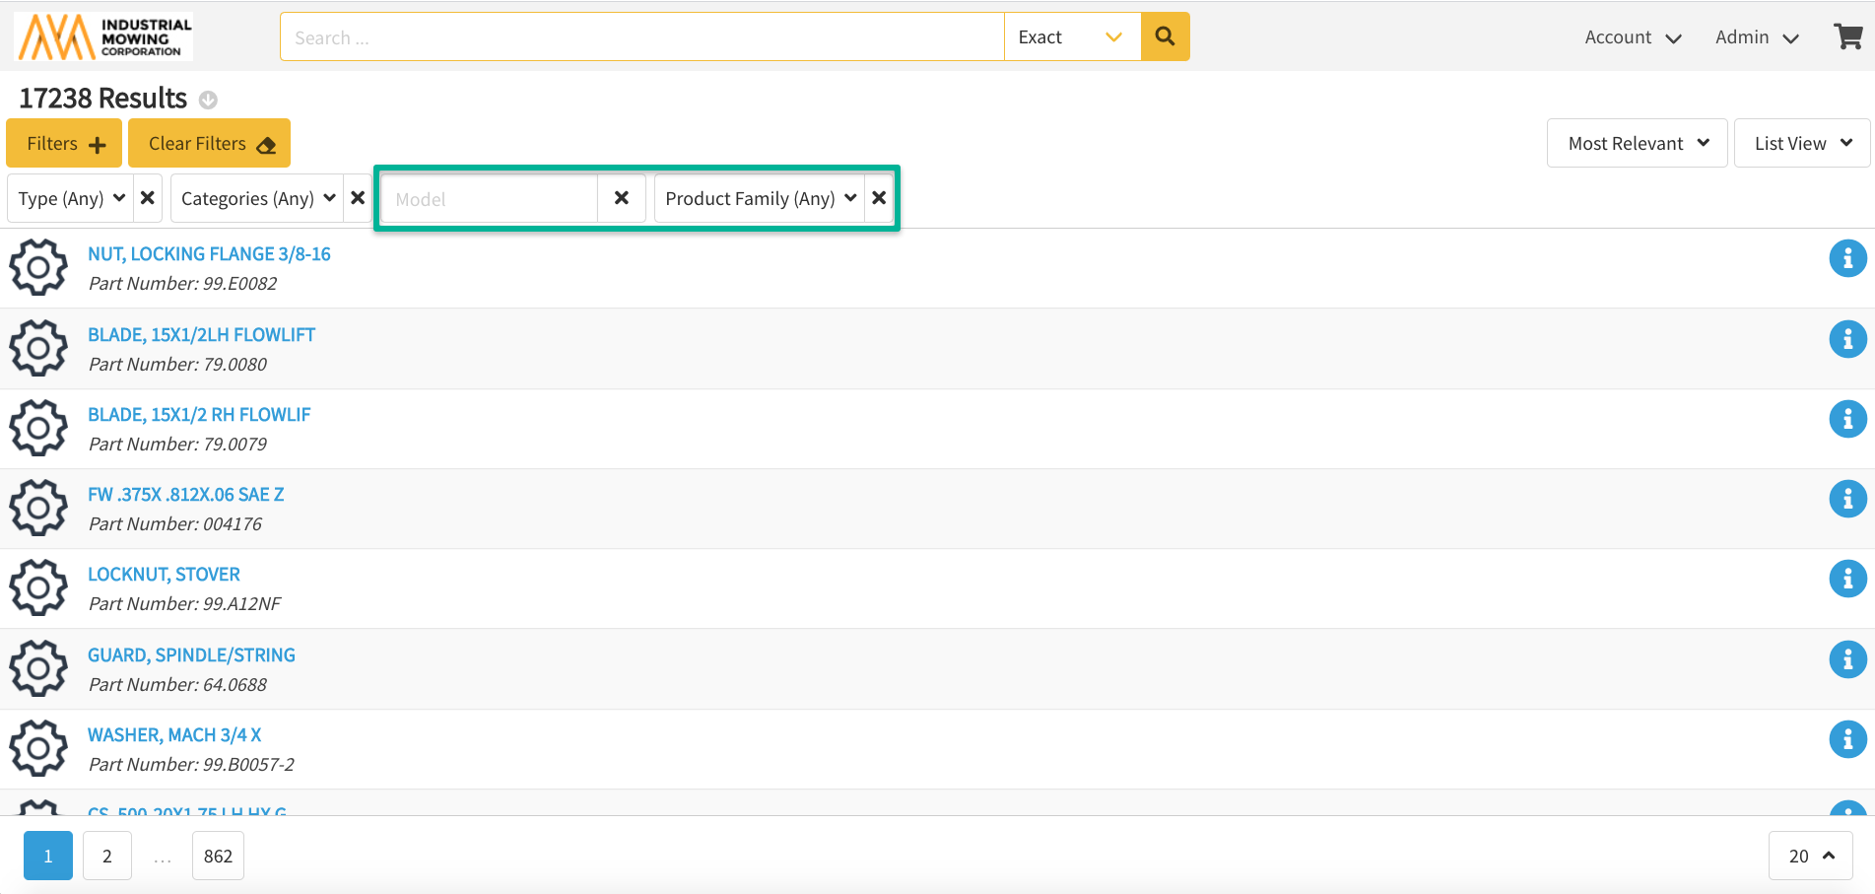The width and height of the screenshot is (1875, 894).
Task: Open the Account menu
Action: pyautogui.click(x=1632, y=36)
